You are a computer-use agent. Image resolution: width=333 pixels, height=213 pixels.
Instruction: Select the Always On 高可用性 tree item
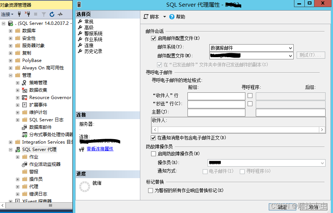point(43,68)
